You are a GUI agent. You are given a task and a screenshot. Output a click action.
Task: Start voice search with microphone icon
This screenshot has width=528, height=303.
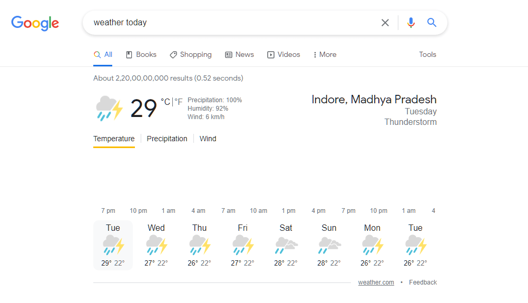[410, 23]
